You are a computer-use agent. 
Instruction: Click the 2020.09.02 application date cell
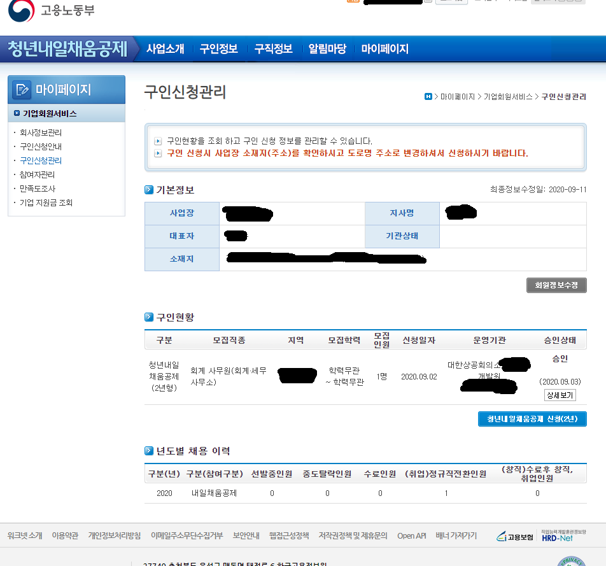[419, 376]
